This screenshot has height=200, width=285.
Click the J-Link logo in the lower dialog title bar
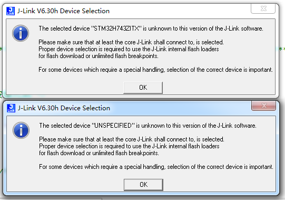pos(11,108)
